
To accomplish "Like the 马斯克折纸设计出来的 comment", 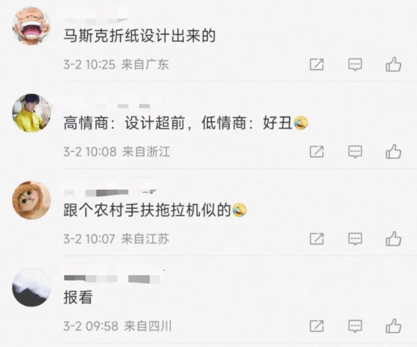I will point(393,64).
